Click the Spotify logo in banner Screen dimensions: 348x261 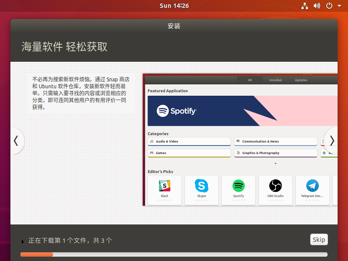coord(177,111)
